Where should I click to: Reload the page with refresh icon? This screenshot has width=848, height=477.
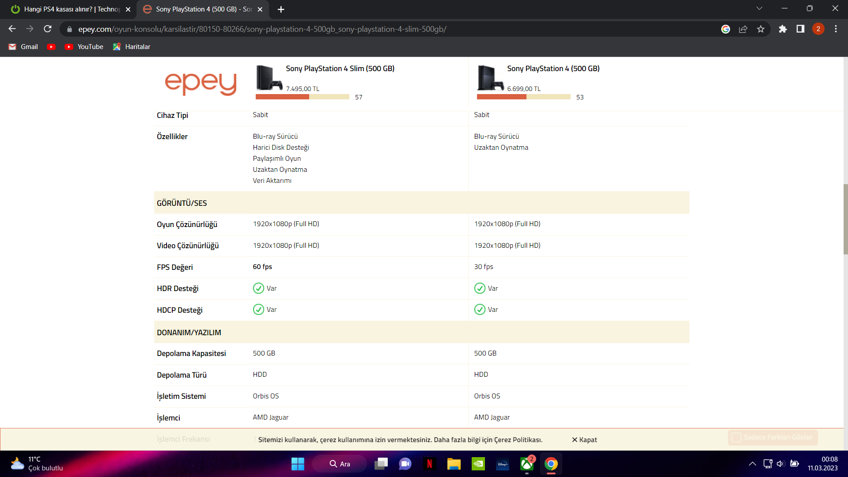48,29
